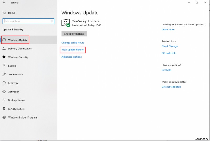
Task: Minimize the Settings window
Action: [x=188, y=3]
